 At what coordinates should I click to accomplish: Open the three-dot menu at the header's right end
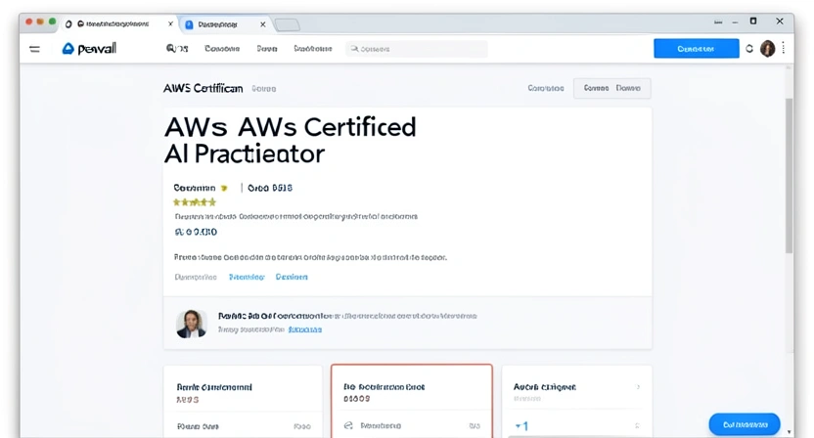[784, 49]
